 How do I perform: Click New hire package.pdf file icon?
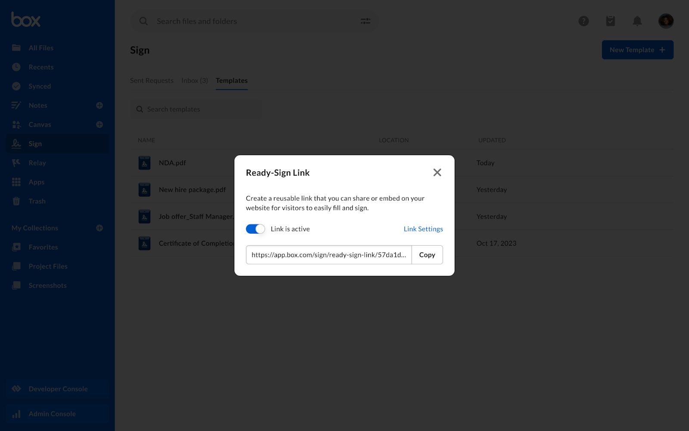(x=144, y=190)
